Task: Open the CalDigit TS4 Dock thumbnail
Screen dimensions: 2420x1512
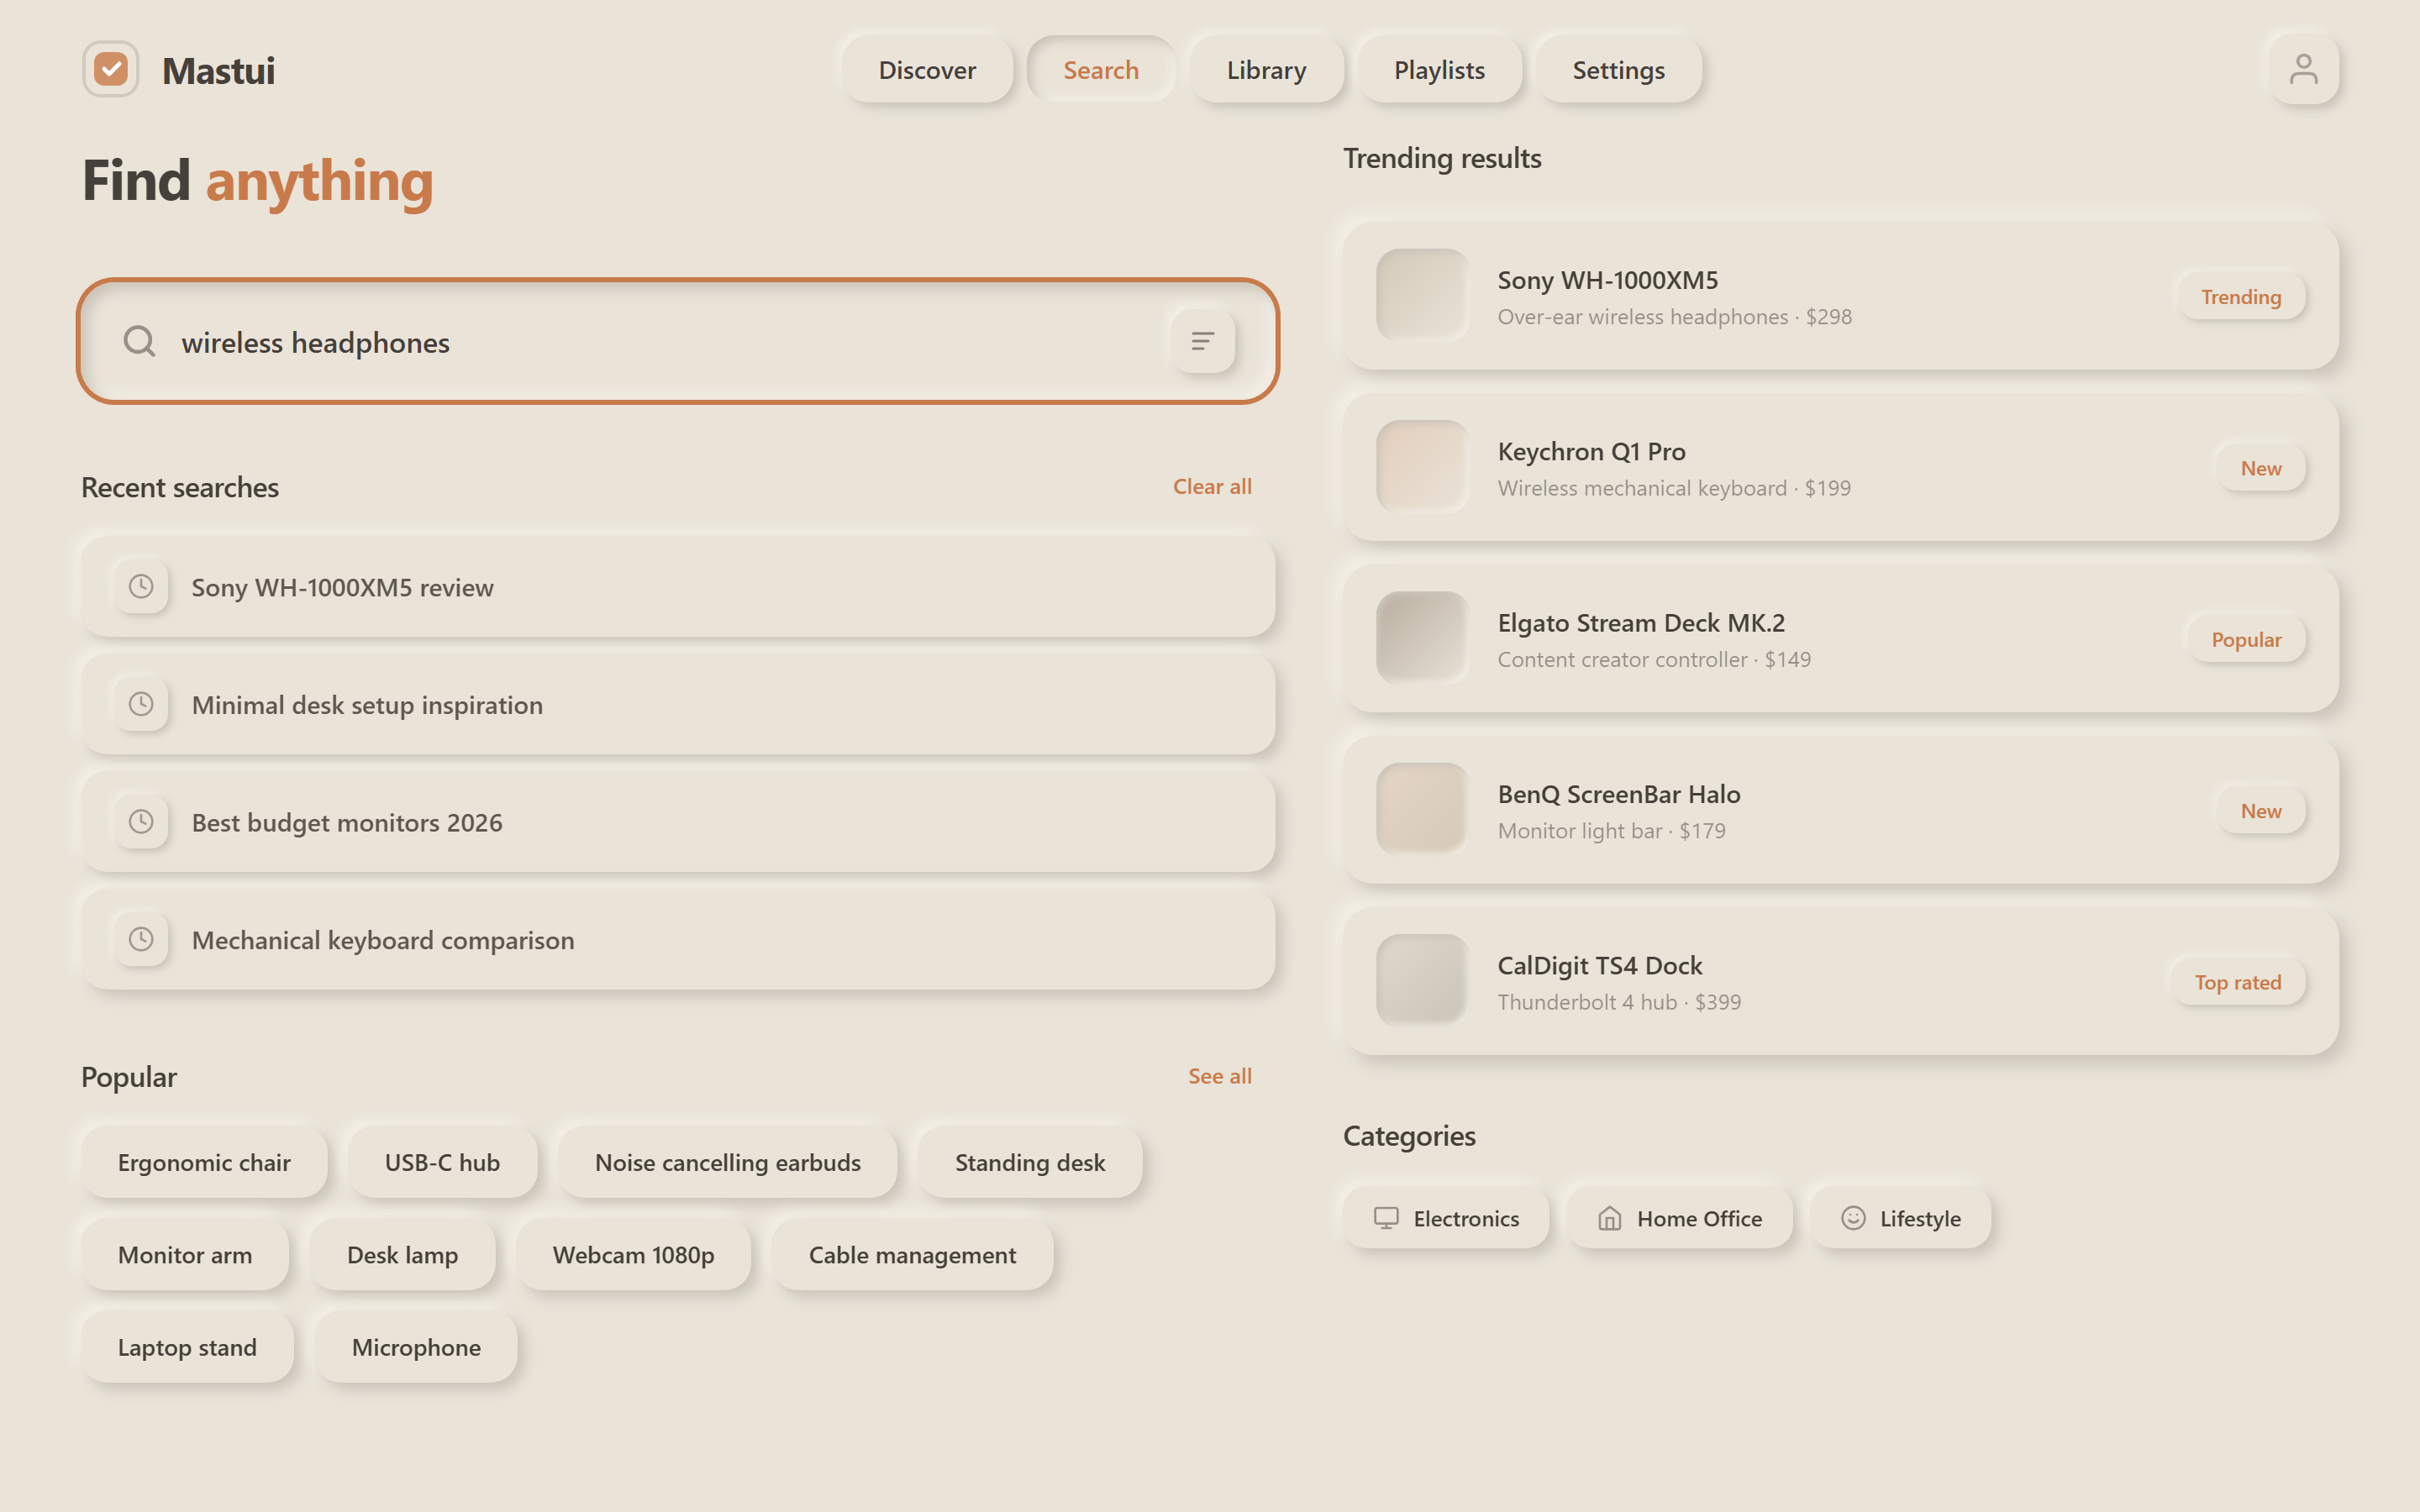Action: pos(1422,981)
